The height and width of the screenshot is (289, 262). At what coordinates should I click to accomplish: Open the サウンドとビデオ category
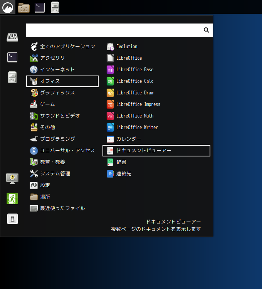(x=62, y=116)
